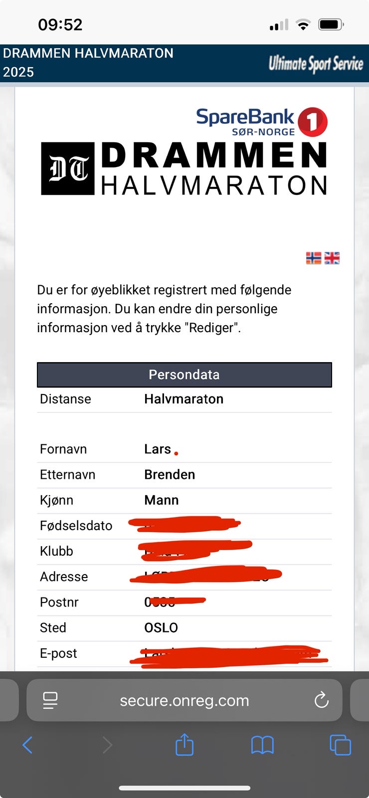Tap the first name Lars
The height and width of the screenshot is (798, 369).
(158, 449)
